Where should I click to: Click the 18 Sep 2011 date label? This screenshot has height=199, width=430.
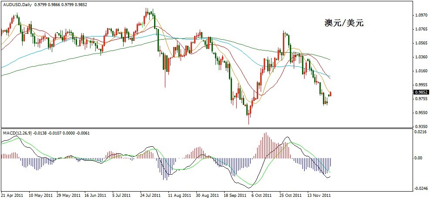point(235,195)
